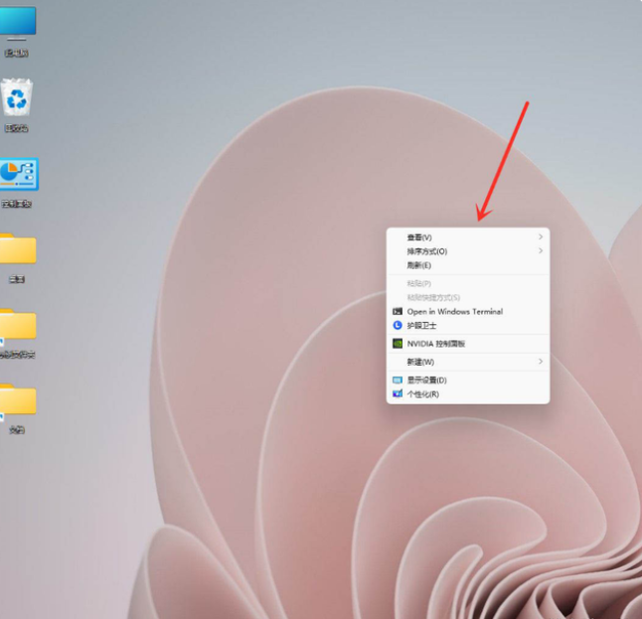The height and width of the screenshot is (619, 642).
Task: Open the This PC desktop icon
Action: pyautogui.click(x=18, y=23)
